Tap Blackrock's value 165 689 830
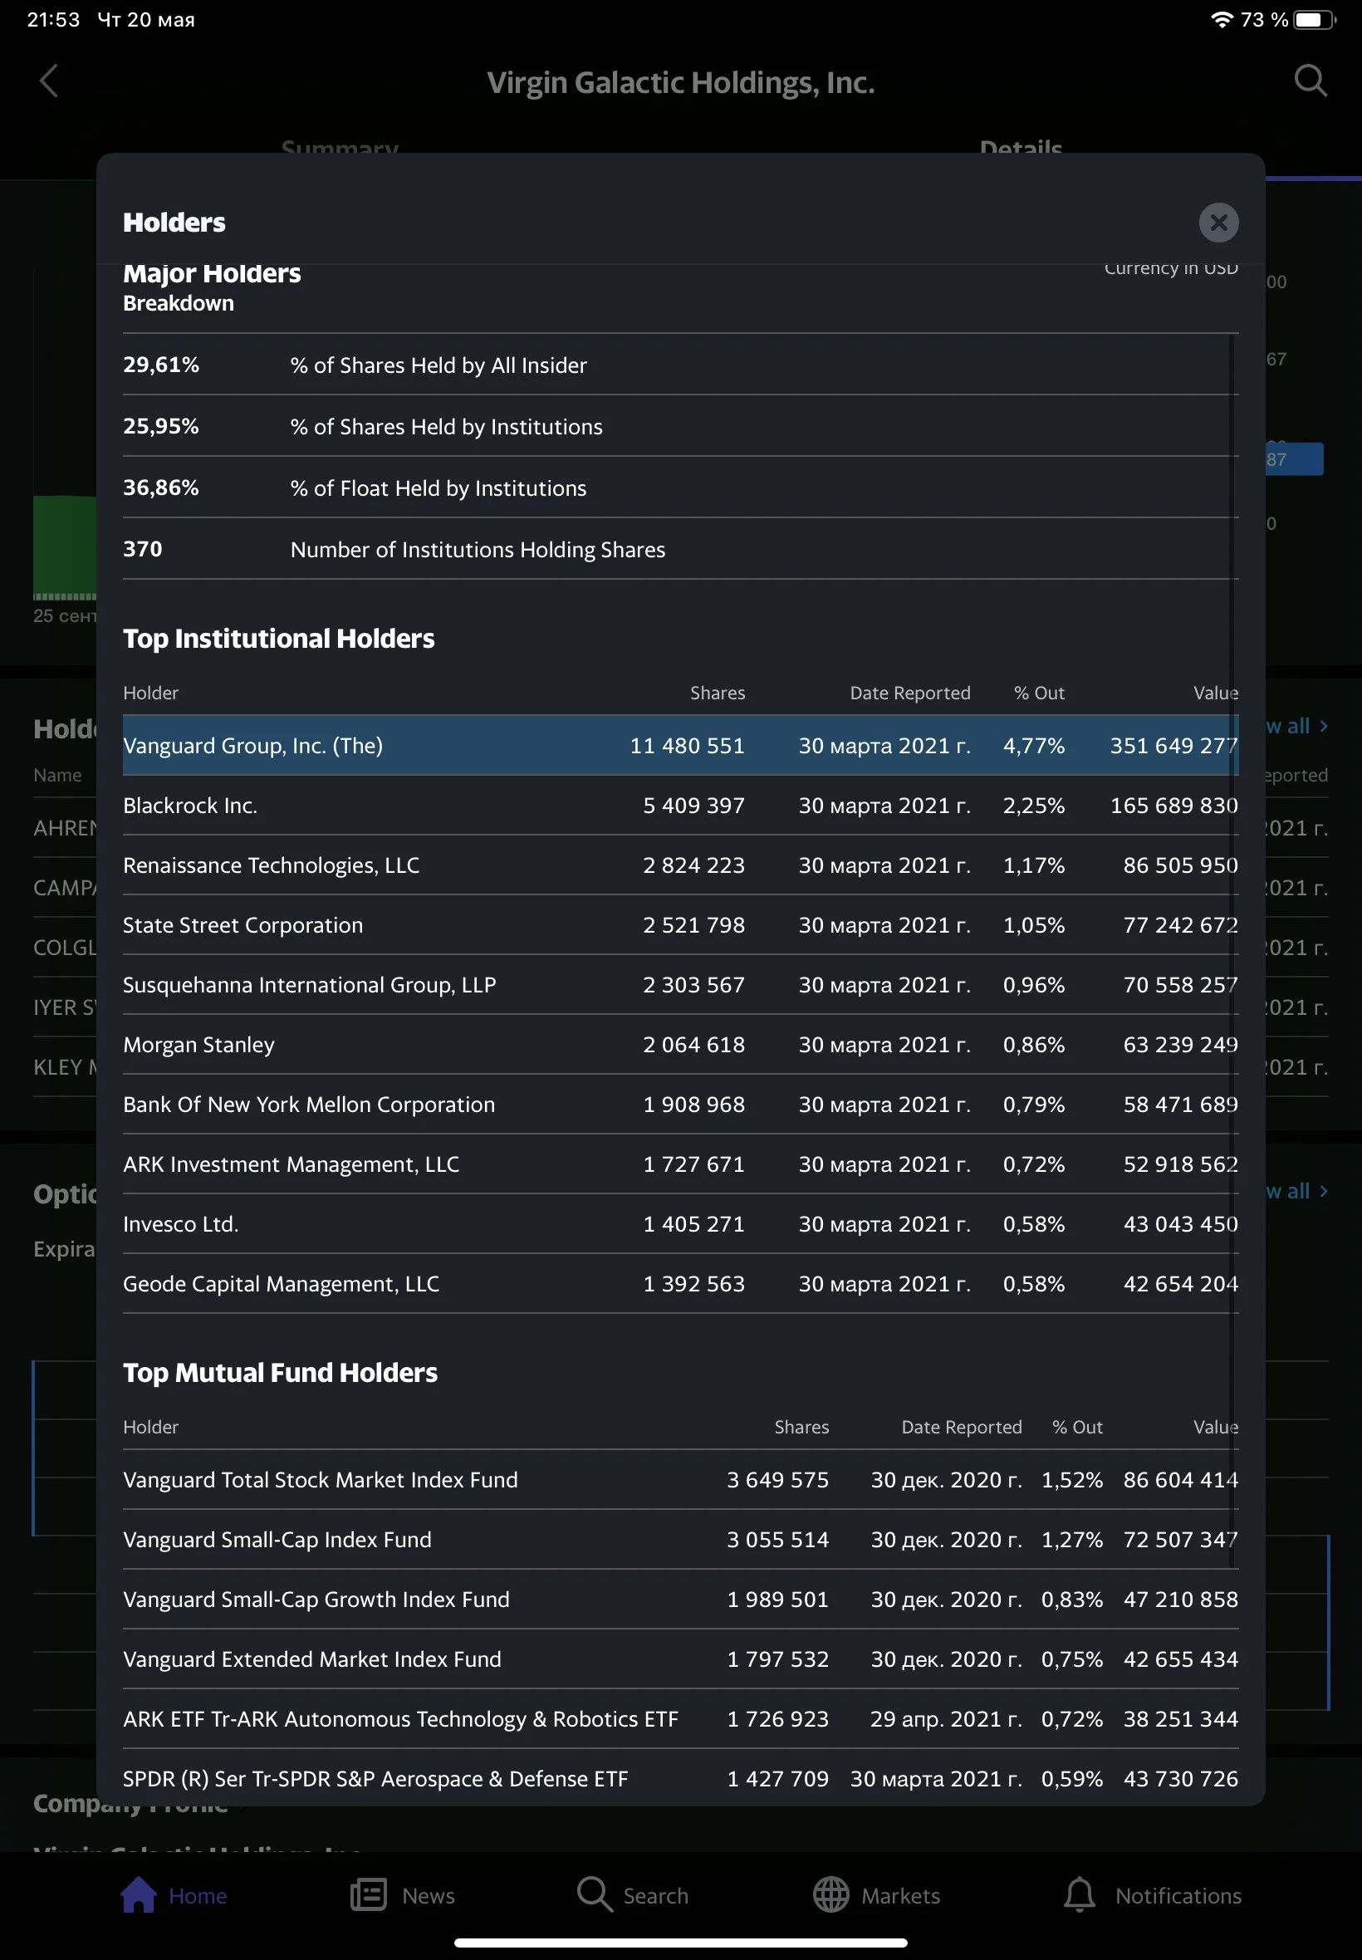1362x1960 pixels. [1173, 806]
